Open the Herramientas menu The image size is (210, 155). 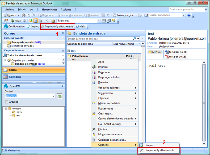49,10
